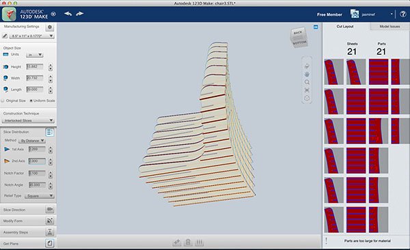The height and width of the screenshot is (250, 410).
Task: Click the redo arrow in the header
Action: coord(79,14)
